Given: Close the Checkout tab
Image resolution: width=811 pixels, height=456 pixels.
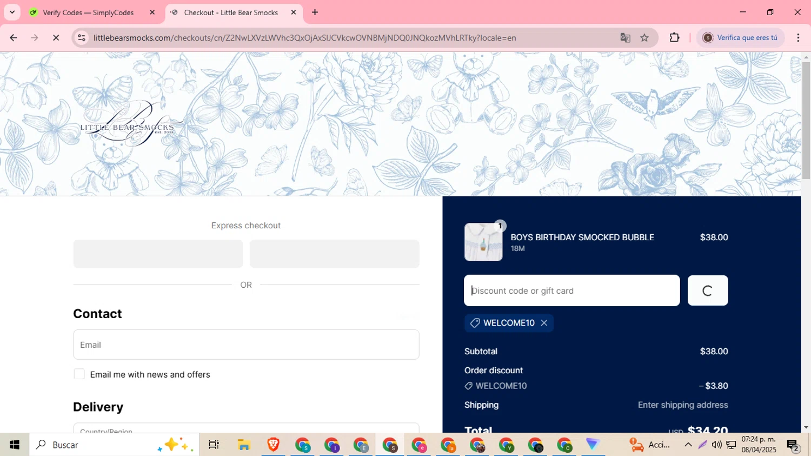Looking at the screenshot, I should (294, 12).
